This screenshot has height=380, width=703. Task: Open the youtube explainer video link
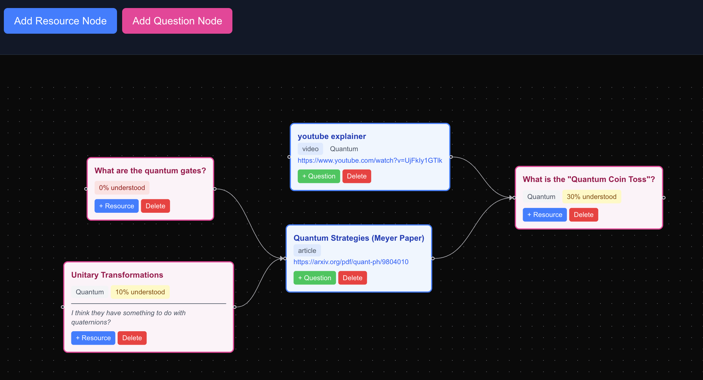[370, 160]
